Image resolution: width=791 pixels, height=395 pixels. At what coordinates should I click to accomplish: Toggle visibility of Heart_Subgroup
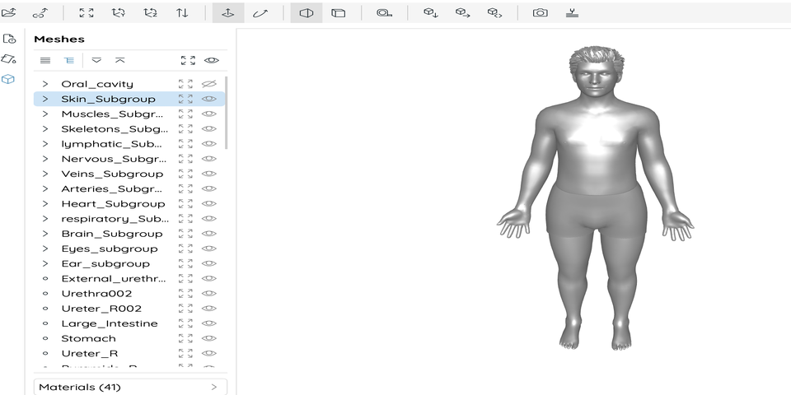click(x=209, y=204)
